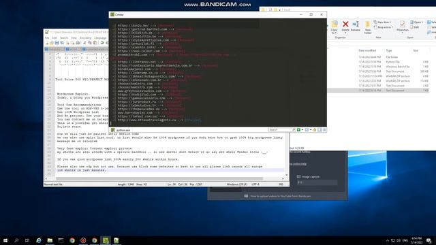Open the 'How to upload videos to YouTube' link
Image resolution: width=436 pixels, height=245 pixels.
tap(280, 196)
